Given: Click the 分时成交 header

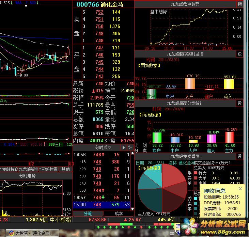Looking at the screenshot, I should coord(103,148).
